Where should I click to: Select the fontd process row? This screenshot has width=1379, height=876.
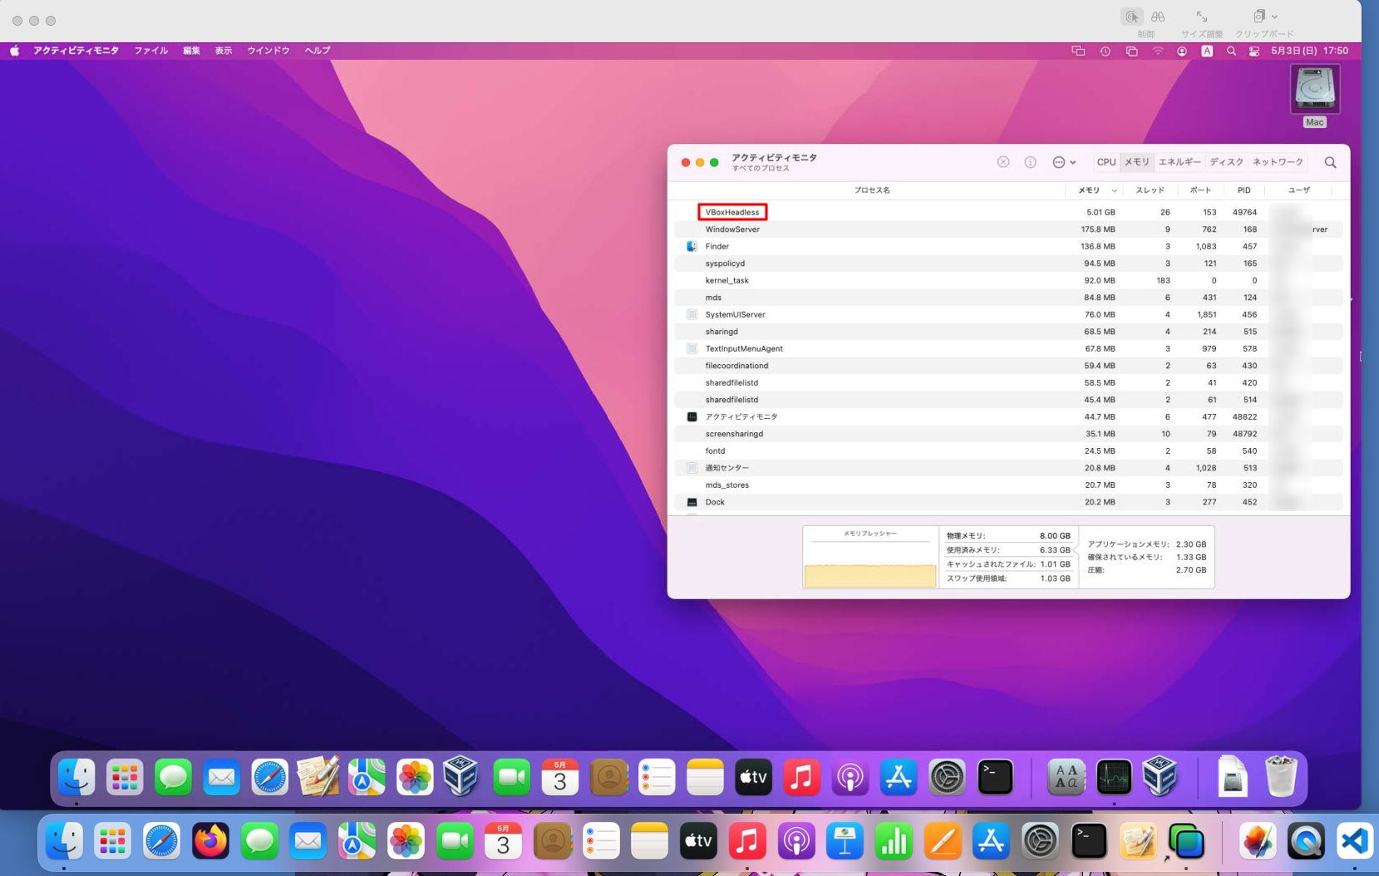click(x=1008, y=450)
